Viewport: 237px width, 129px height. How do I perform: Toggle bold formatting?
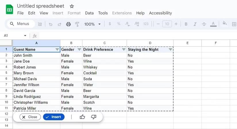[186, 24]
